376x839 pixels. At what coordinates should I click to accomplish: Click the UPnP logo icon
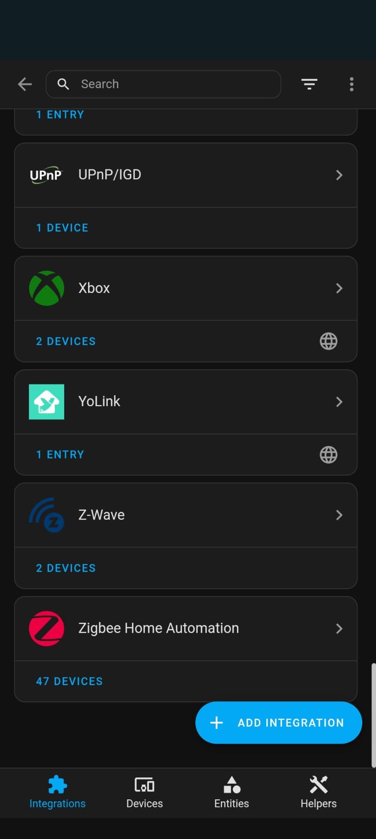tap(46, 175)
